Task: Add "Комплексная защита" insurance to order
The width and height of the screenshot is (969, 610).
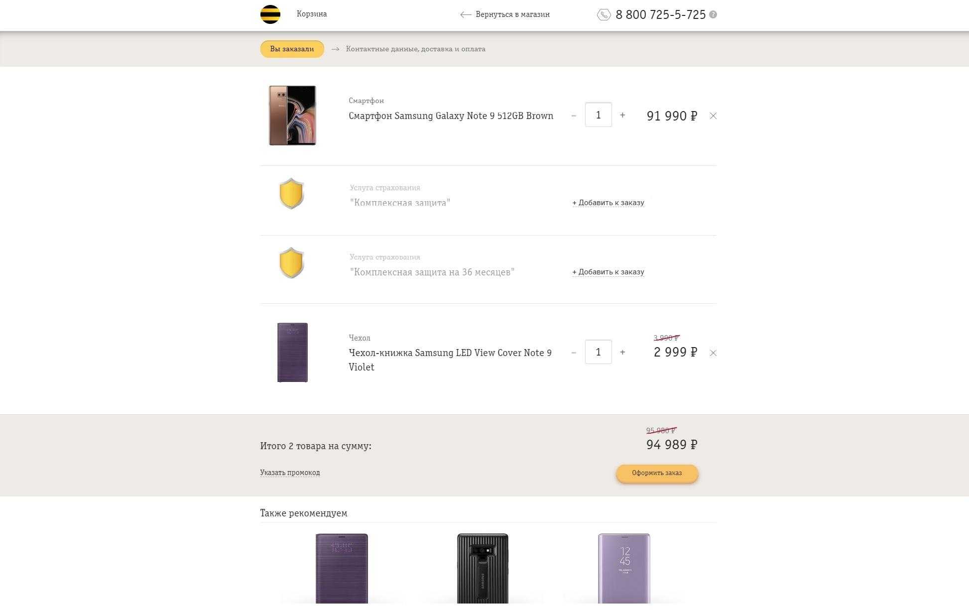Action: click(x=608, y=203)
